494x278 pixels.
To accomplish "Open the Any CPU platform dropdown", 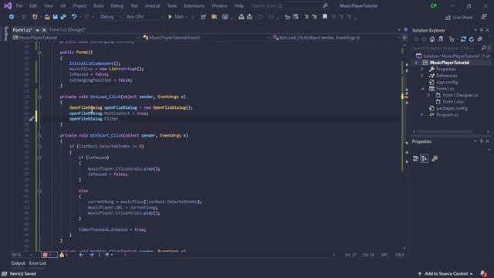I will (x=144, y=17).
